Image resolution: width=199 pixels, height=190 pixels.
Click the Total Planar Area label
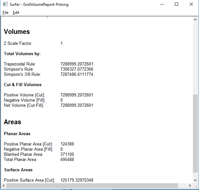tap(21, 160)
